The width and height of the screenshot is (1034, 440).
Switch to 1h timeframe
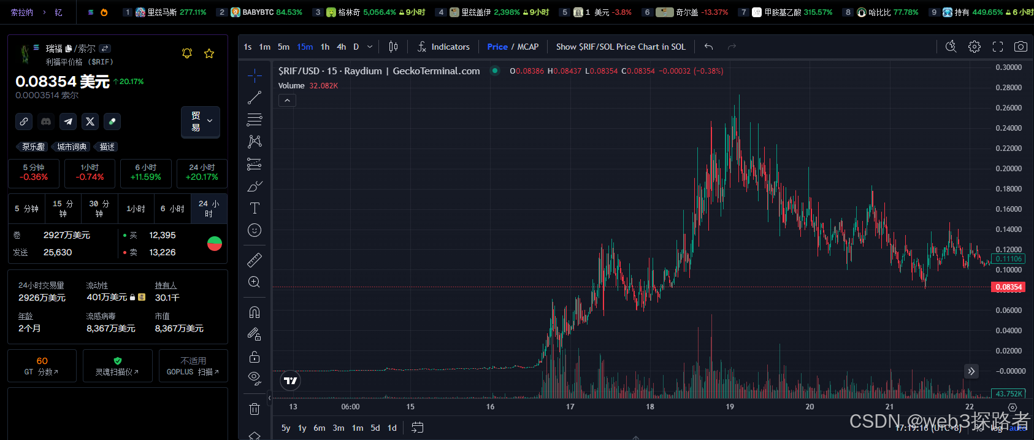click(325, 47)
